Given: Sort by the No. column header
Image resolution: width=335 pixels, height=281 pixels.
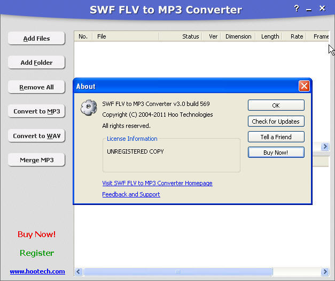Looking at the screenshot, I should pos(83,36).
